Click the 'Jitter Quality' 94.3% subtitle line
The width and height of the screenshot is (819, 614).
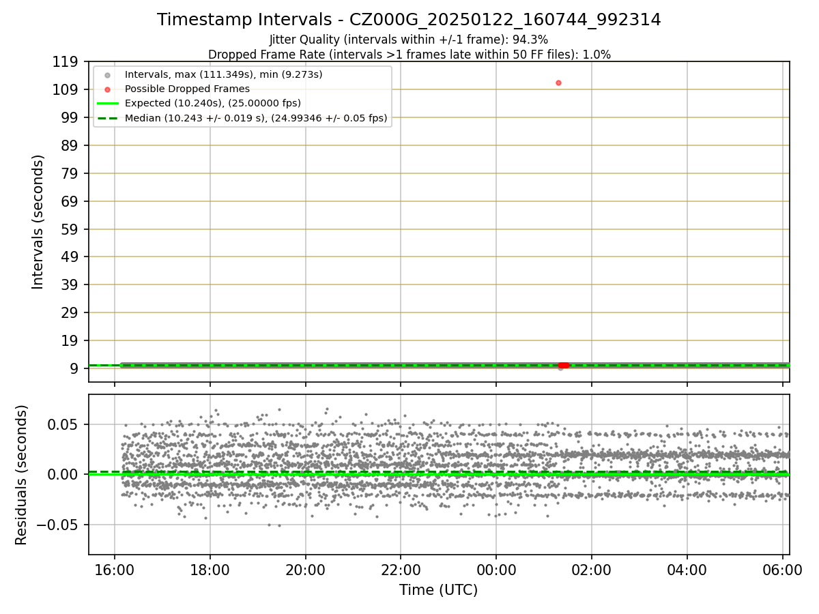click(409, 40)
